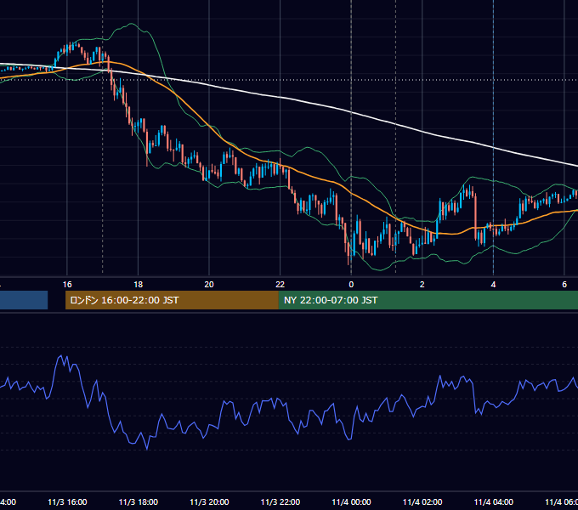
Task: Click the ロンドン 16:00-22:00 JST session bar
Action: coord(172,300)
